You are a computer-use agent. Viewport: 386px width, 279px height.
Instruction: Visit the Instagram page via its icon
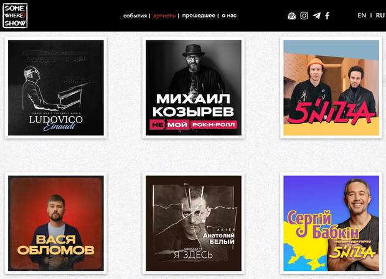click(x=304, y=16)
